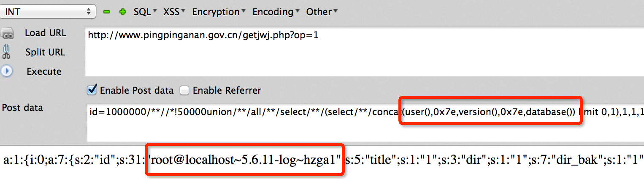Open the Other menu
Screen dimensions: 644x179
tap(322, 12)
